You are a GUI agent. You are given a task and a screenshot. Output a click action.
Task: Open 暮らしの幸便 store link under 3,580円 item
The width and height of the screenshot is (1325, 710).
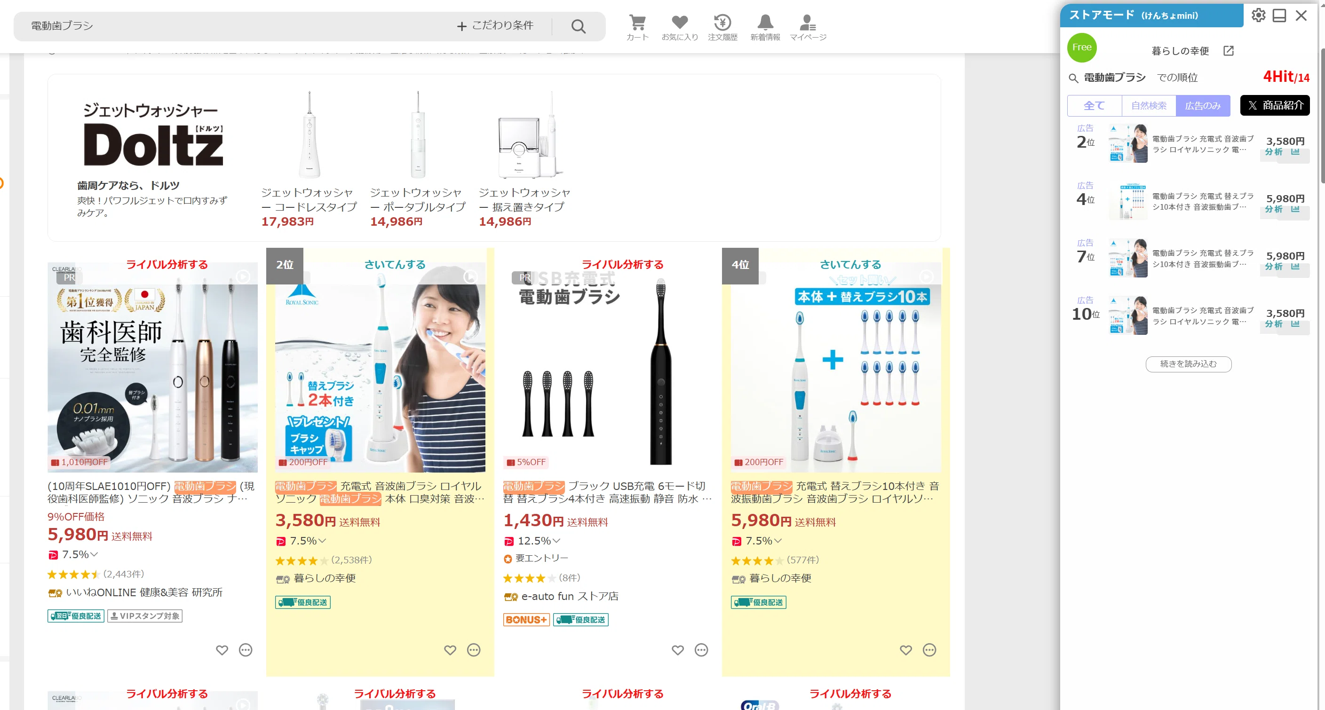(x=325, y=578)
